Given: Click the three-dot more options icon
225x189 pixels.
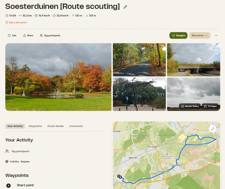Looking at the screenshot, I should (x=216, y=35).
